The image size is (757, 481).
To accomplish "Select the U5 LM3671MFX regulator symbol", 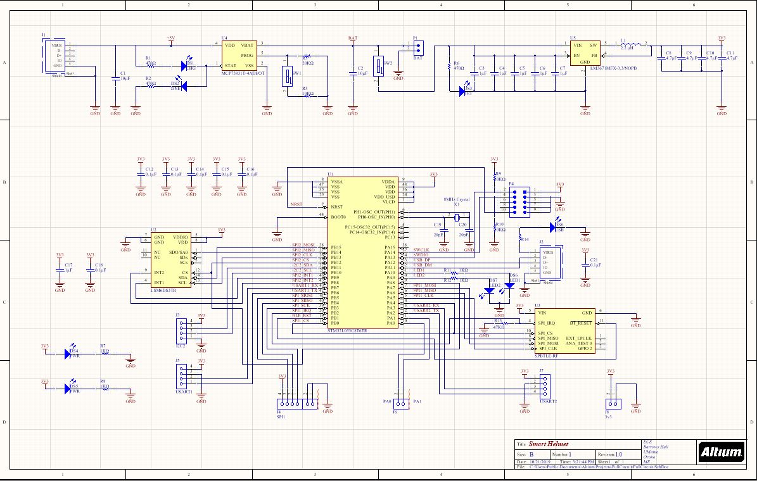I will click(585, 55).
